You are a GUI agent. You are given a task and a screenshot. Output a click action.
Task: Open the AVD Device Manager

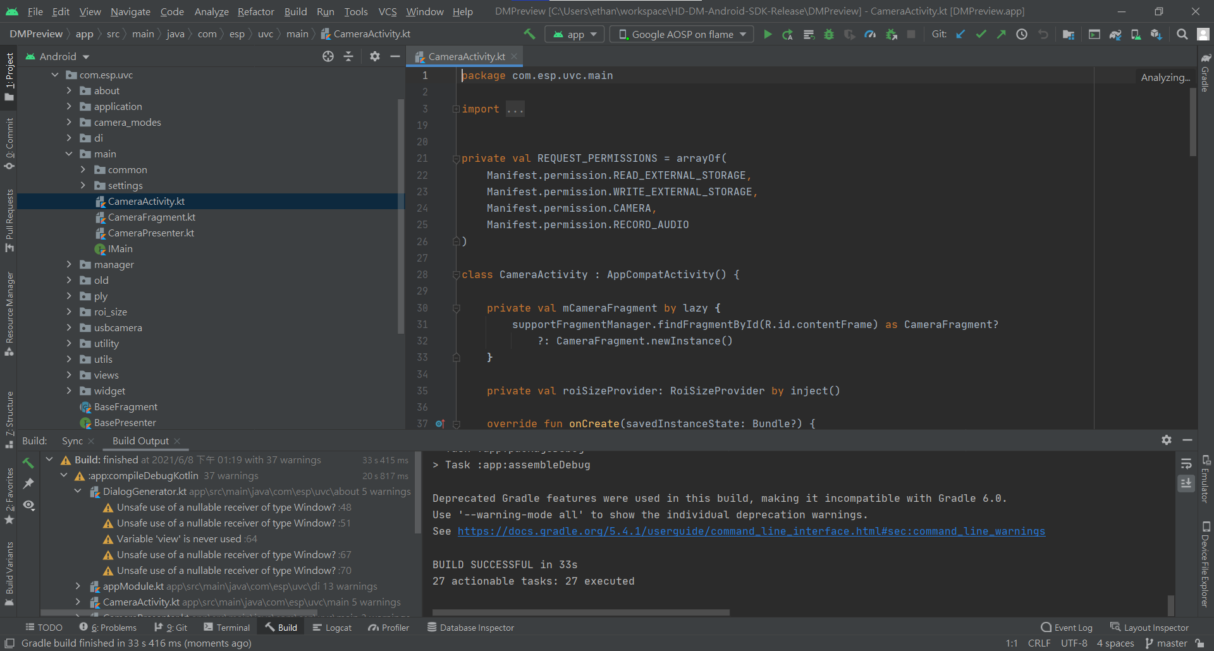click(x=1136, y=34)
